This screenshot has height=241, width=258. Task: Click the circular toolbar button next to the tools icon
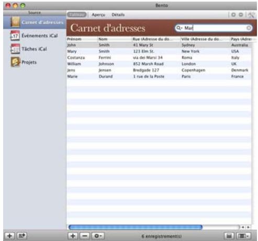(241, 15)
